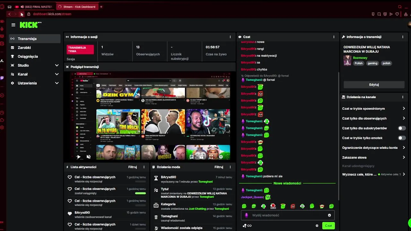
Task: Send message with green Czat button
Action: pos(328,226)
